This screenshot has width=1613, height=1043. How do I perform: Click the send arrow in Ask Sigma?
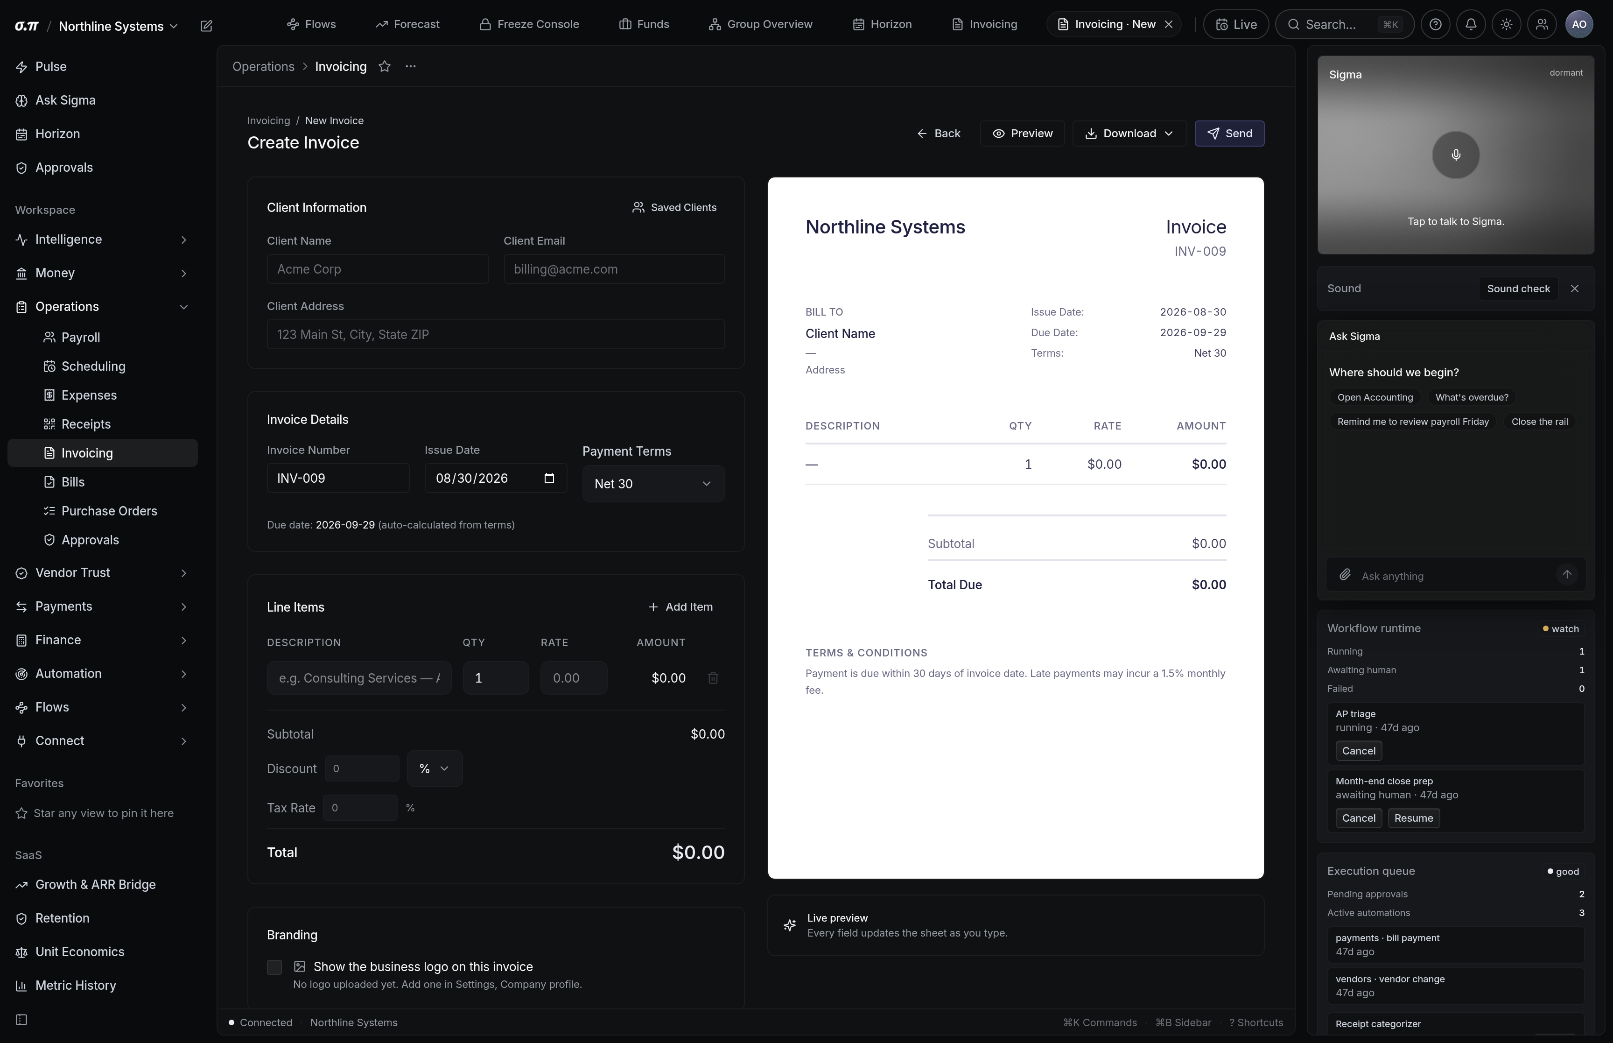(x=1566, y=574)
